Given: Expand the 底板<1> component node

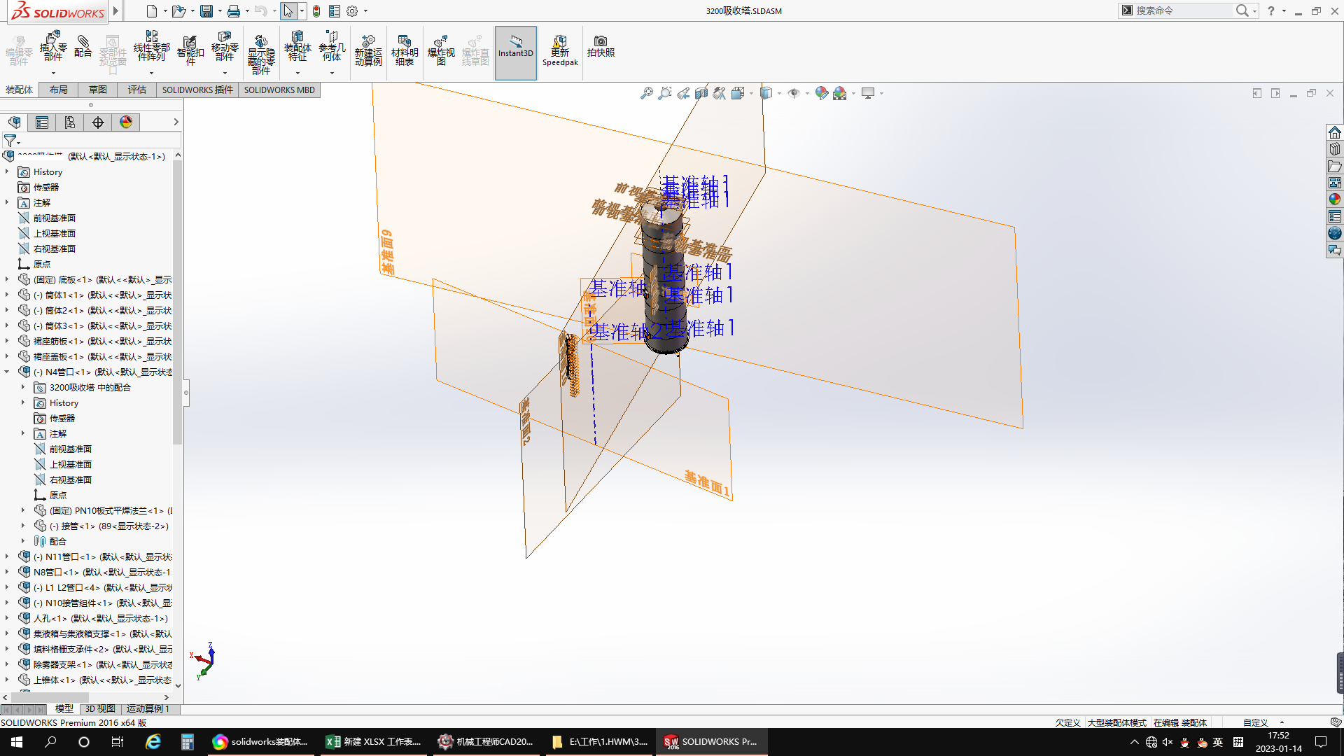Looking at the screenshot, I should coord(7,279).
